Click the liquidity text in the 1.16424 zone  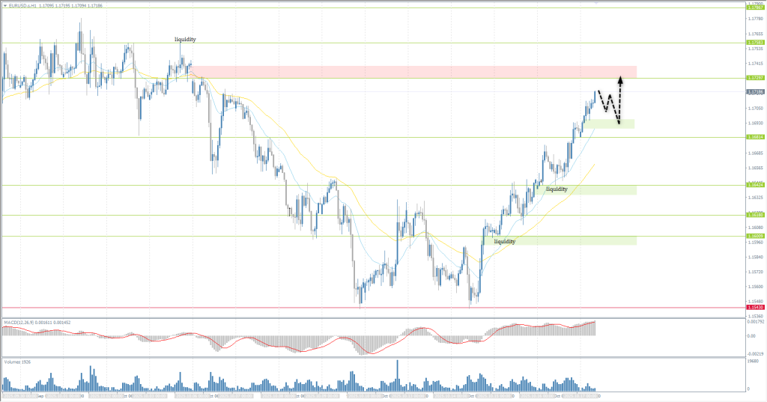point(557,189)
